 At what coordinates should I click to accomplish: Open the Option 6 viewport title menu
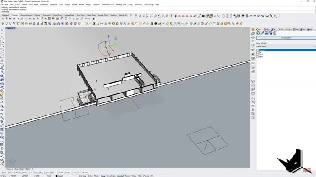pos(10,28)
